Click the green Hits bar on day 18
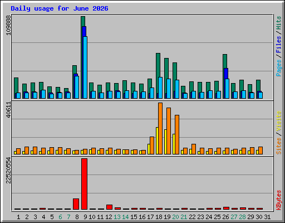Viewport: 285px width, 223px height. coord(158,65)
